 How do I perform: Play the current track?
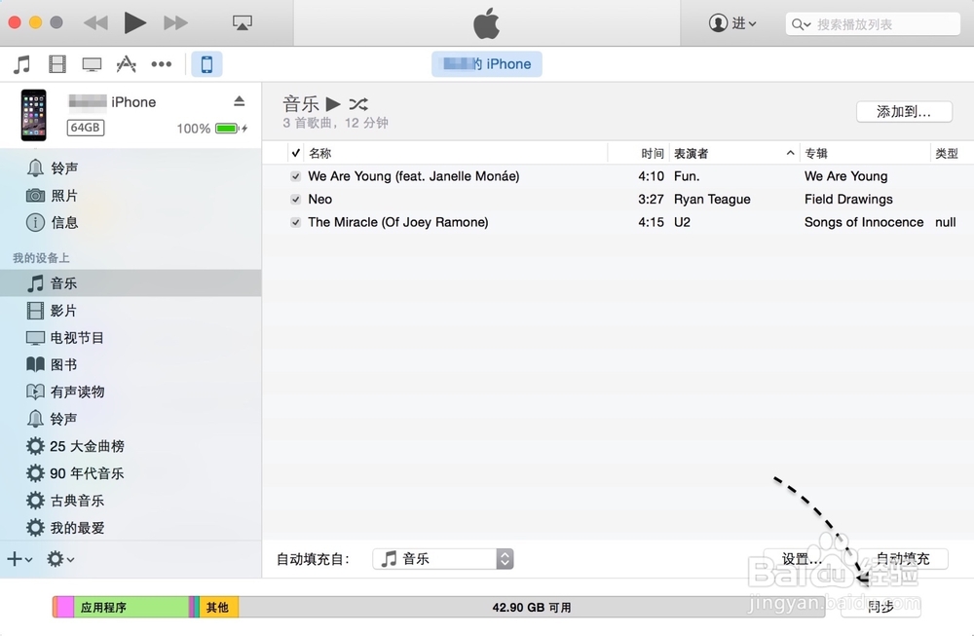pyautogui.click(x=134, y=23)
